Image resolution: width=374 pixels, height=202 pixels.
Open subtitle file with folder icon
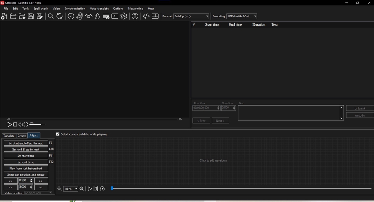13,16
